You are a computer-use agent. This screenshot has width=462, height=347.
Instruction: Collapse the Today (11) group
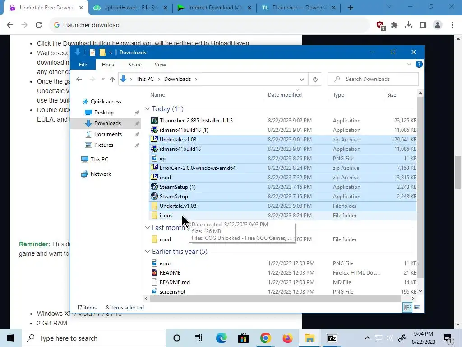point(148,109)
